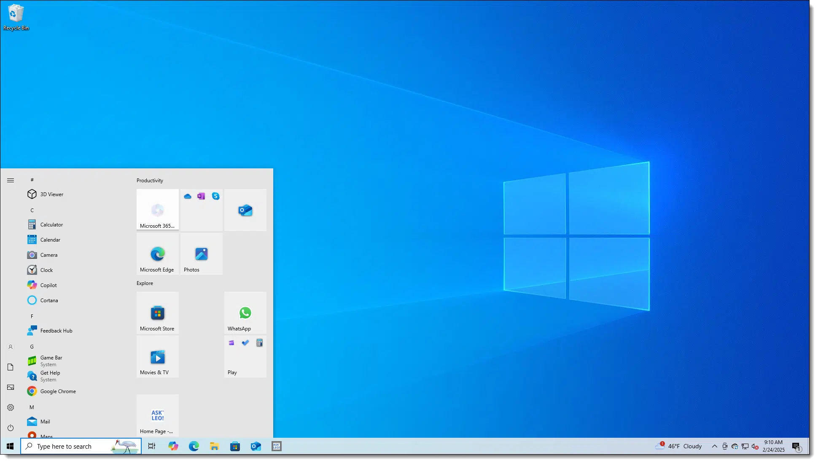The width and height of the screenshot is (818, 463).
Task: Click the '#' letter header
Action: coord(32,180)
